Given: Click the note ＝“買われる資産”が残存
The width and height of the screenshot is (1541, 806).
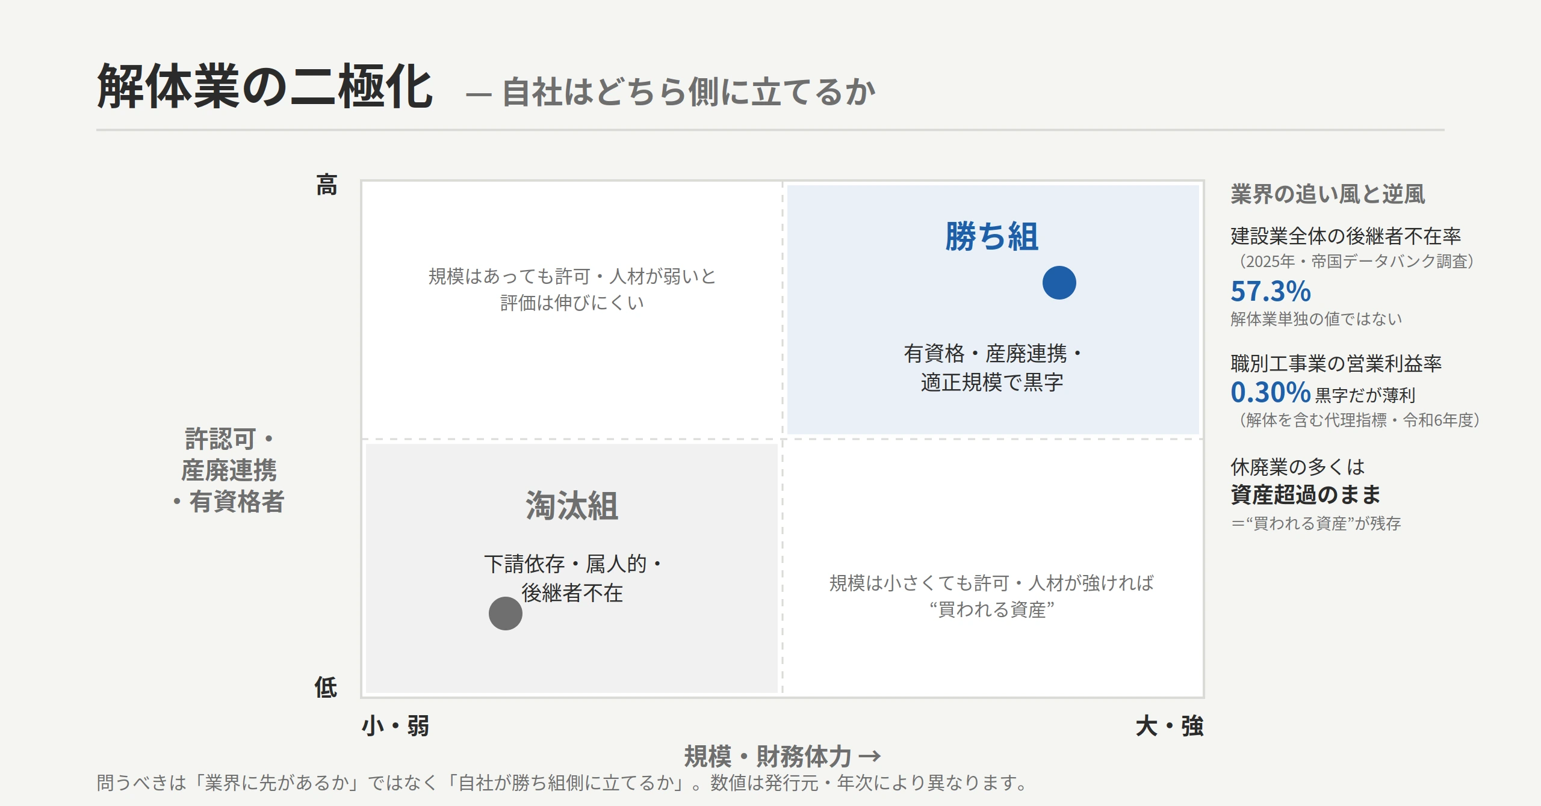Looking at the screenshot, I should click(x=1316, y=523).
